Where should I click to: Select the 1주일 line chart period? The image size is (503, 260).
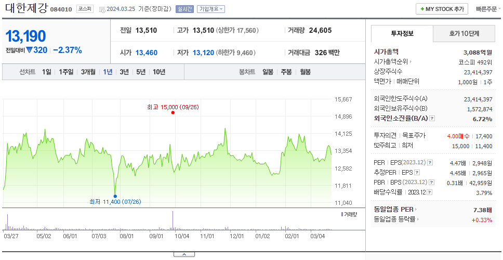66,72
